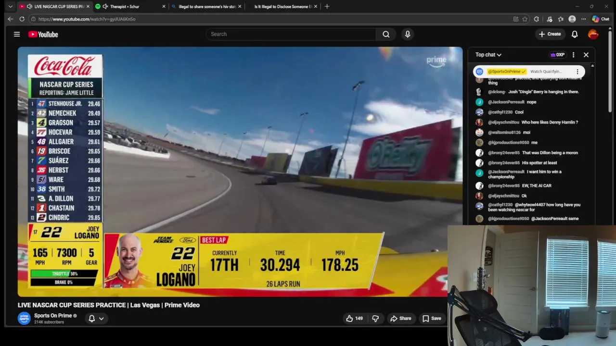Save video to a playlist

[432, 318]
